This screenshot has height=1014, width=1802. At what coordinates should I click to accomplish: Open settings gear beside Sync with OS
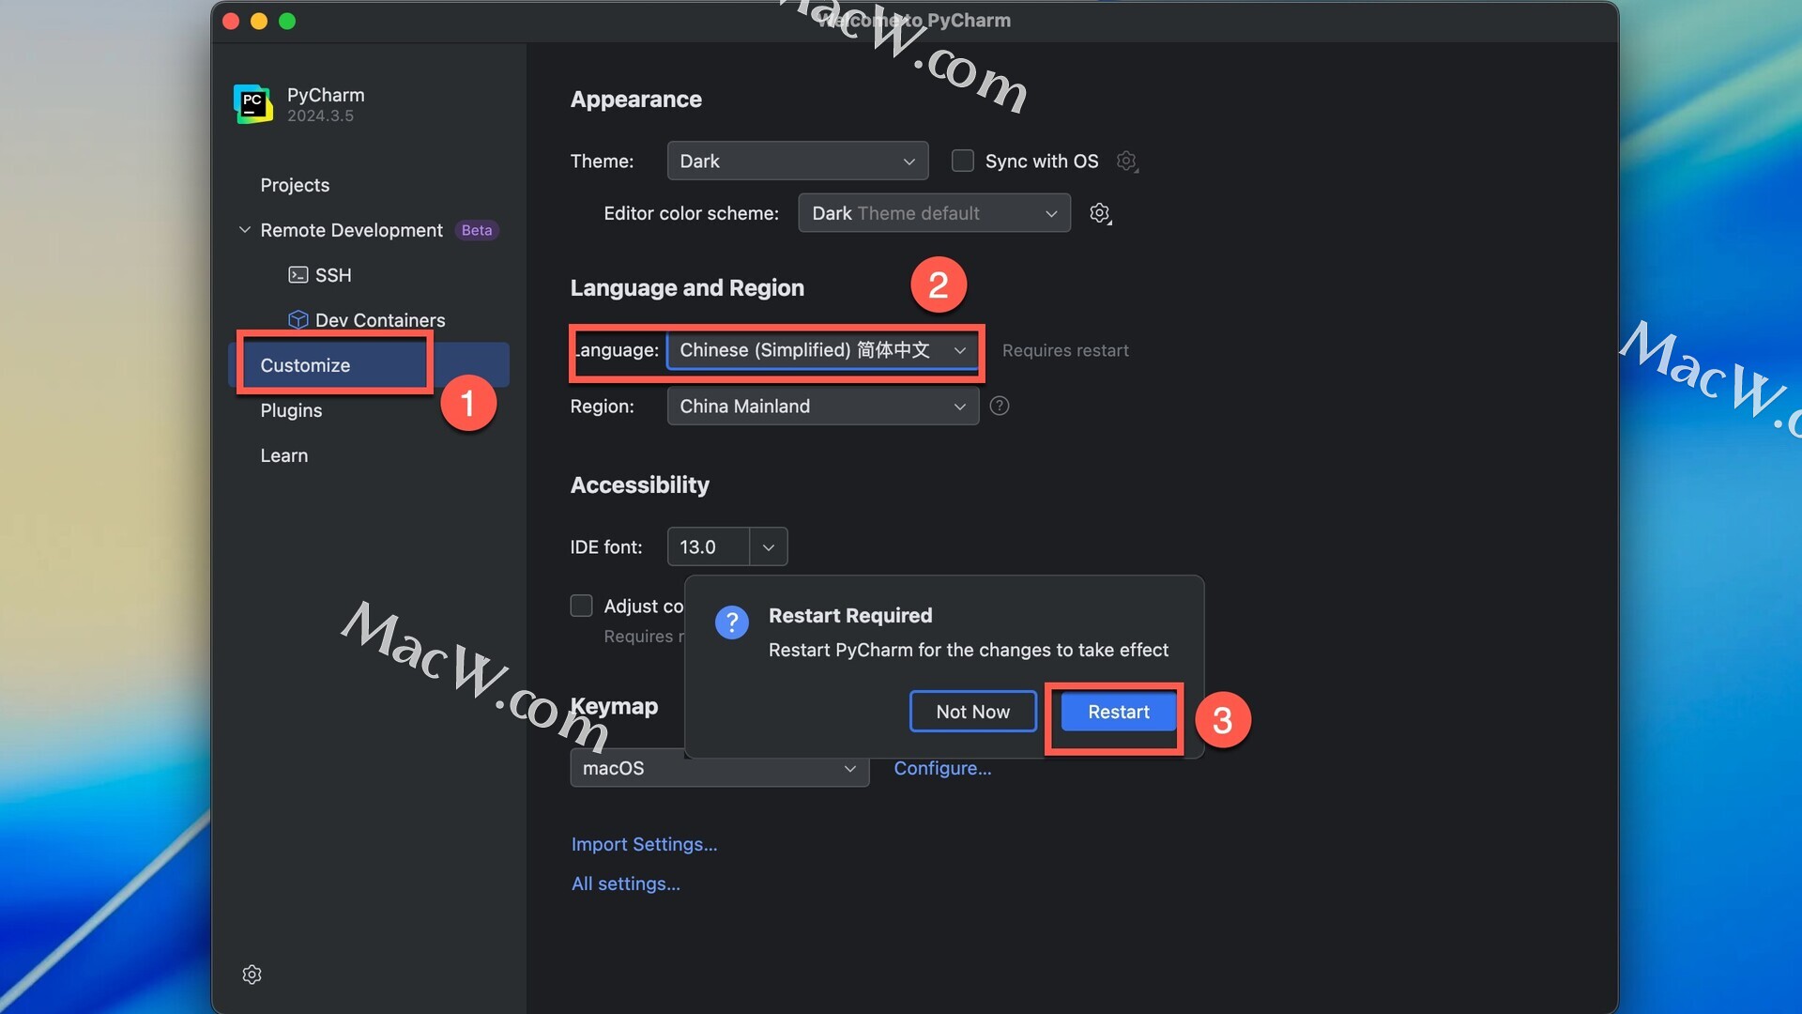pos(1127,161)
